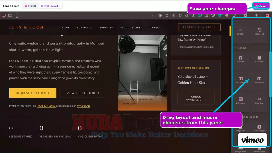
Task: Open the history clock icon
Action: pos(213,16)
